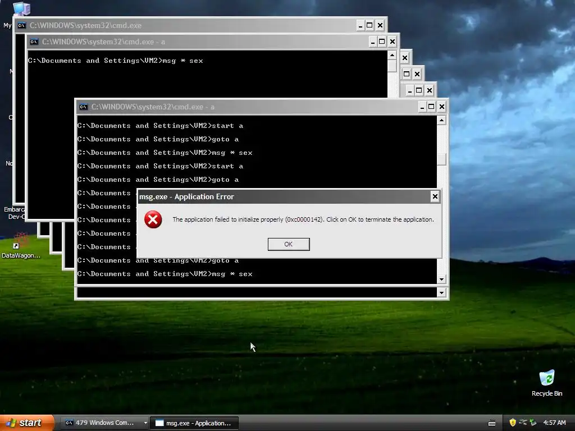The height and width of the screenshot is (431, 575).
Task: Open the Recycle Bin desktop icon
Action: click(547, 383)
